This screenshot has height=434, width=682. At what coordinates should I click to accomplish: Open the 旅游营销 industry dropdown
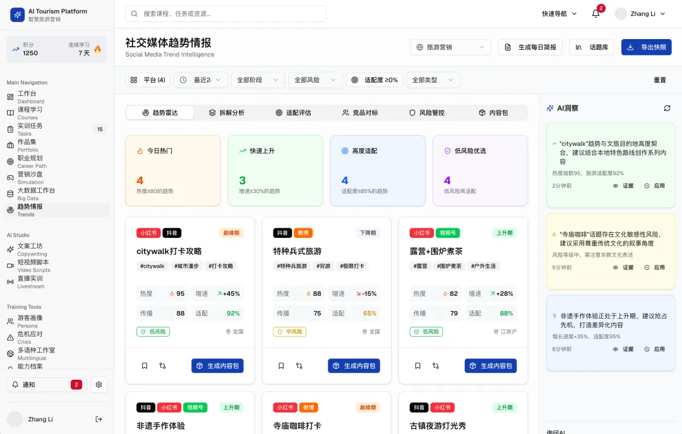[x=451, y=47]
